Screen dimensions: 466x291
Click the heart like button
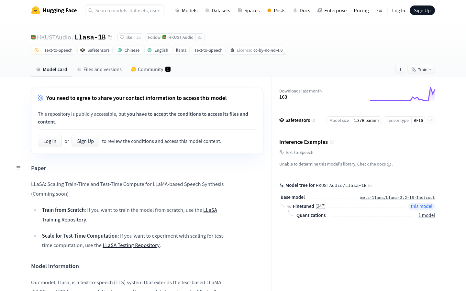click(x=126, y=37)
